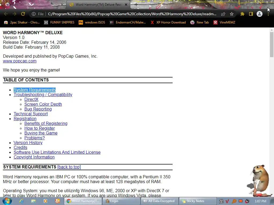Screen dimensions: 274x205
Task: Click the back to top link
Action: tap(69, 167)
